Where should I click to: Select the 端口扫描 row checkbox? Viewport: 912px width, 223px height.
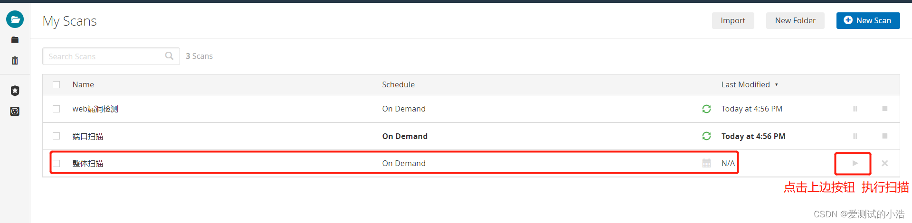[57, 136]
